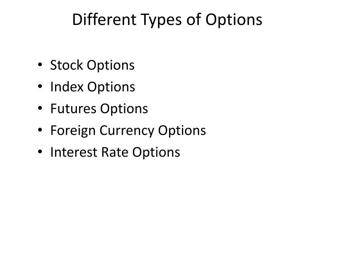Select the 'Index Options' bullet text
This screenshot has width=340, height=255.
[x=93, y=87]
